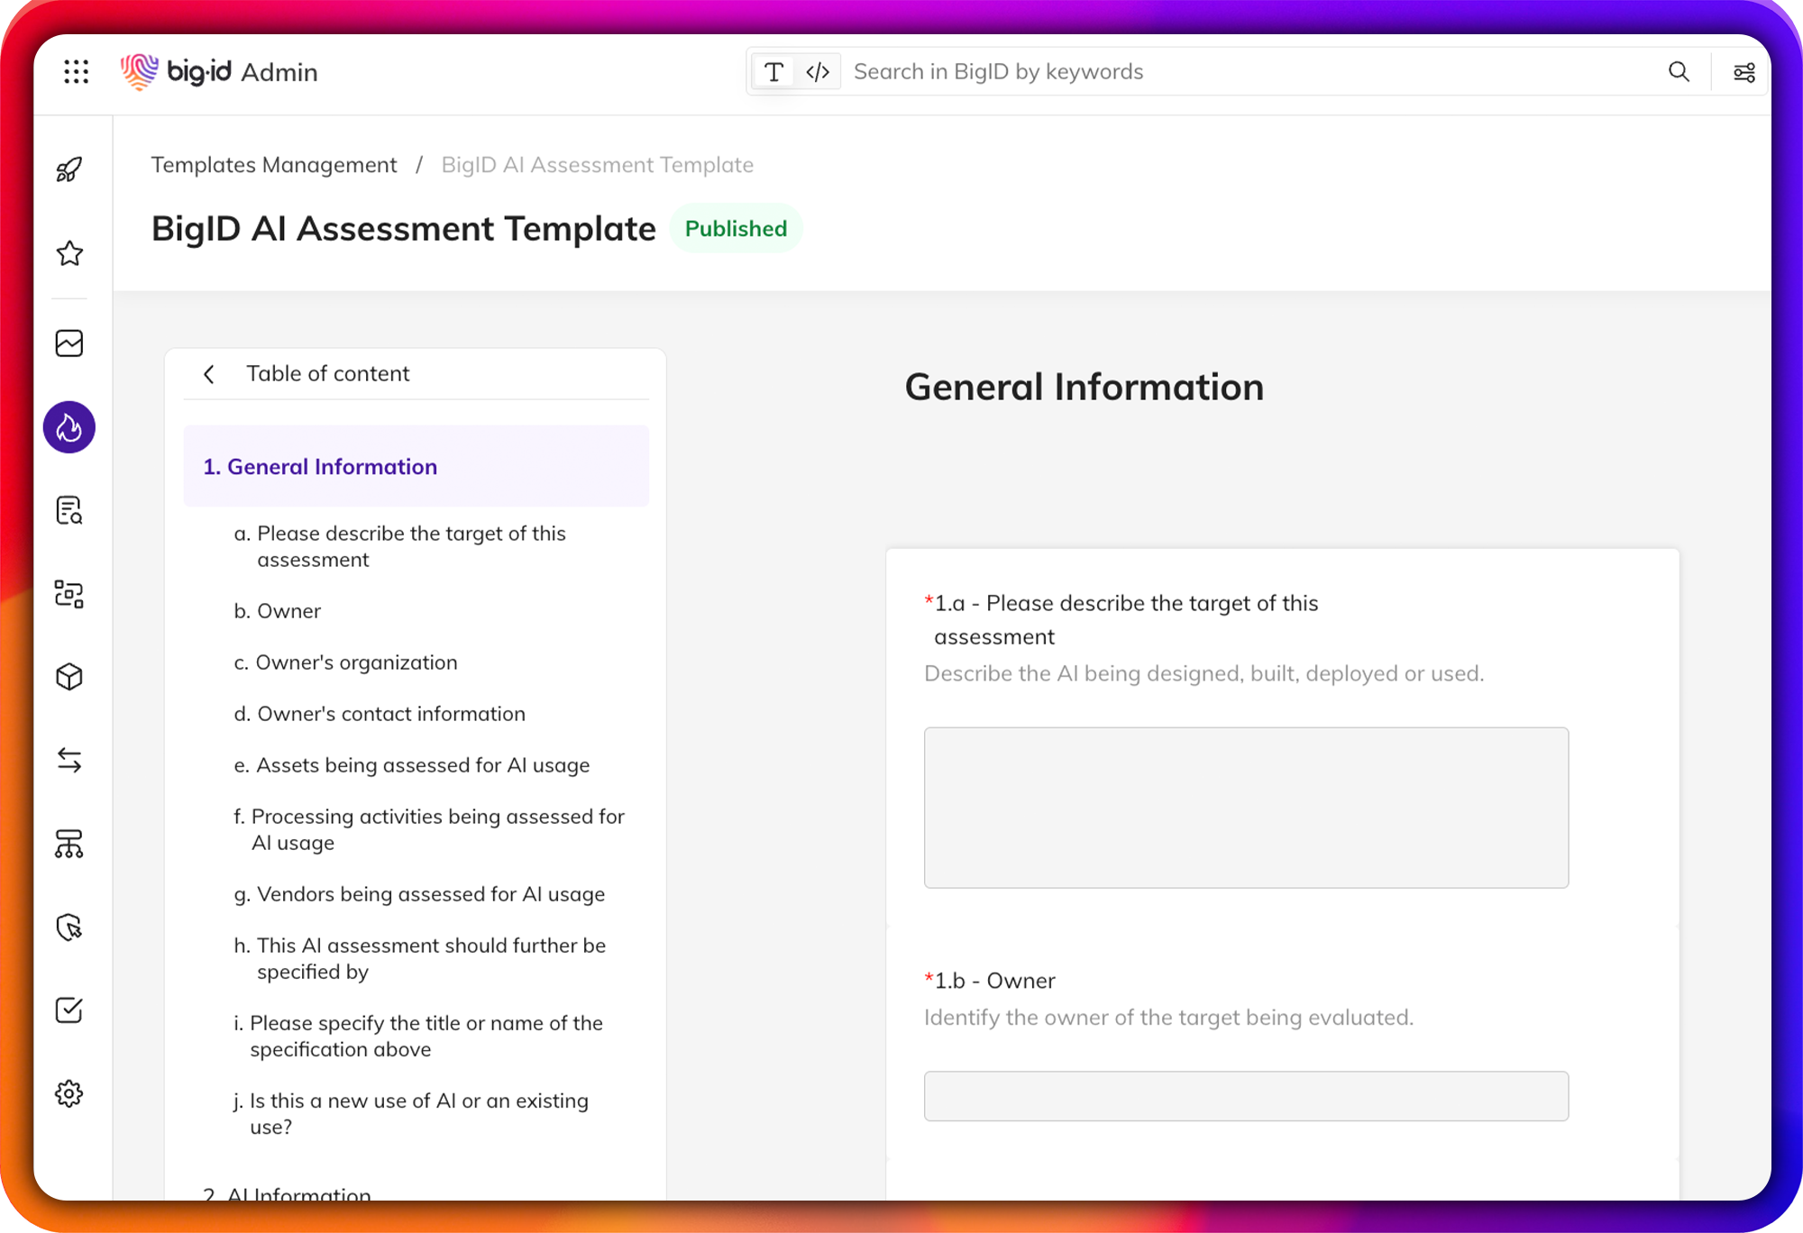Enable plain text search mode

(773, 71)
